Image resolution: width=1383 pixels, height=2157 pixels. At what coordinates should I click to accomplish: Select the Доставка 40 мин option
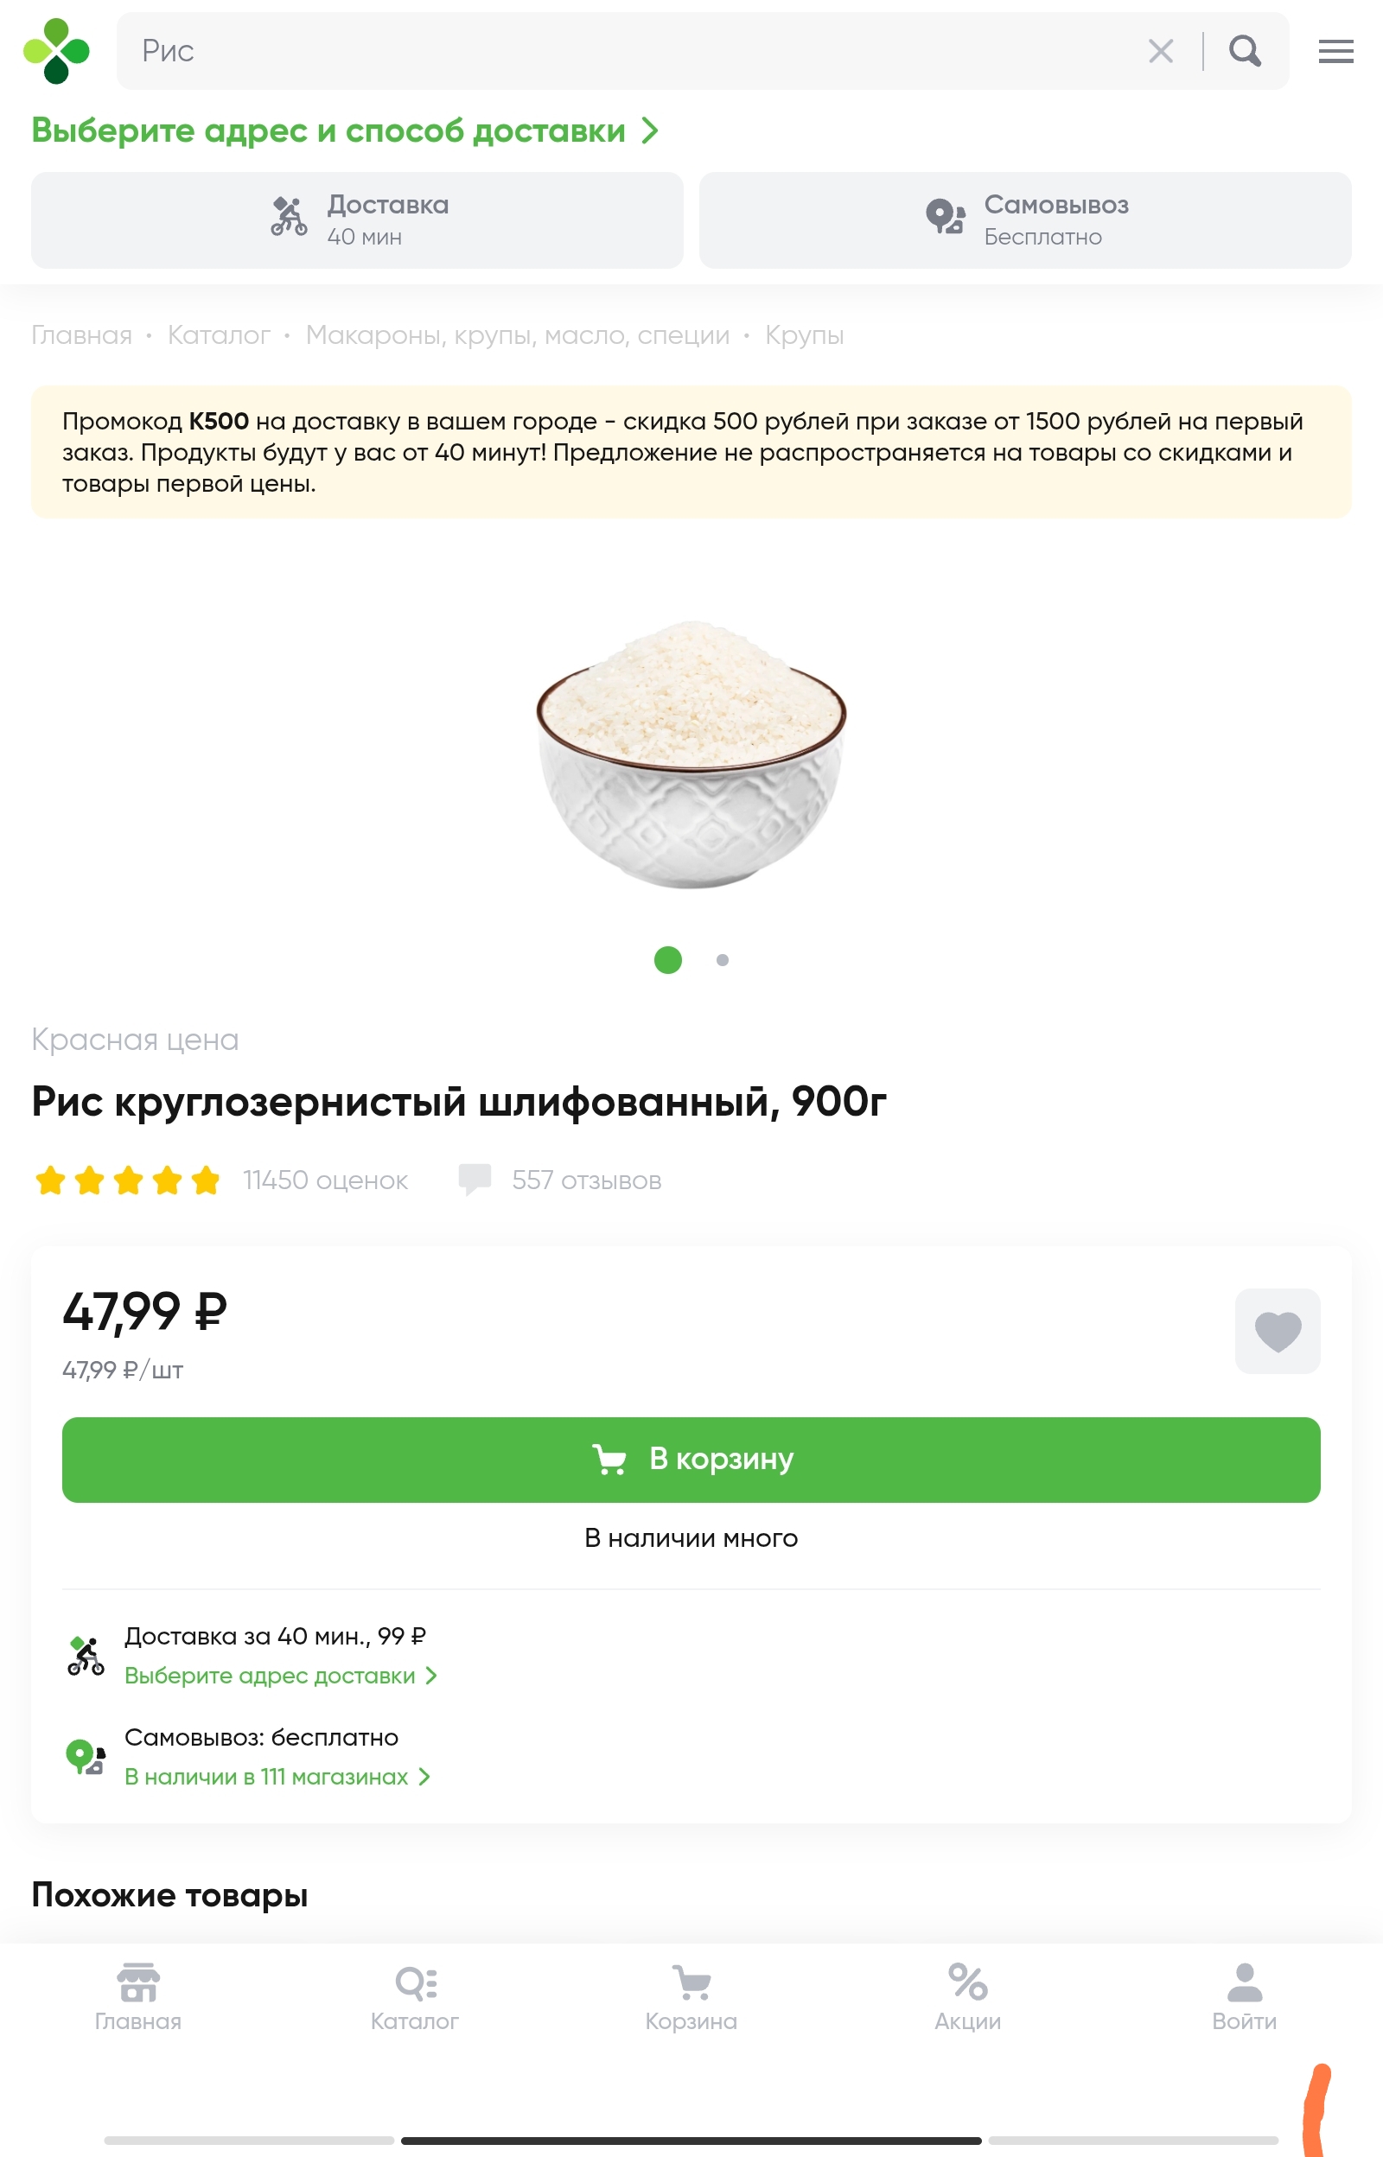356,220
